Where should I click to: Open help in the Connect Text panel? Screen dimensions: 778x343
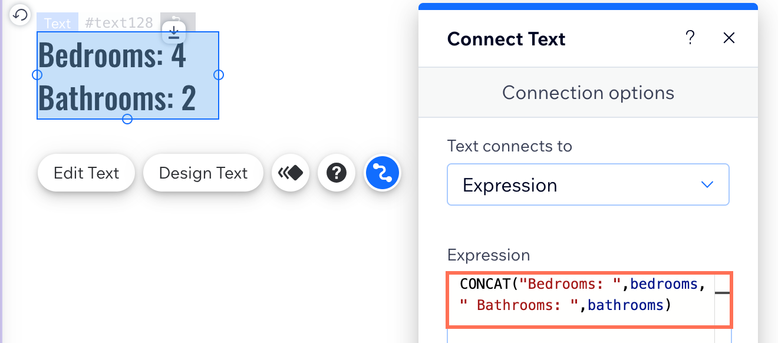pos(690,38)
